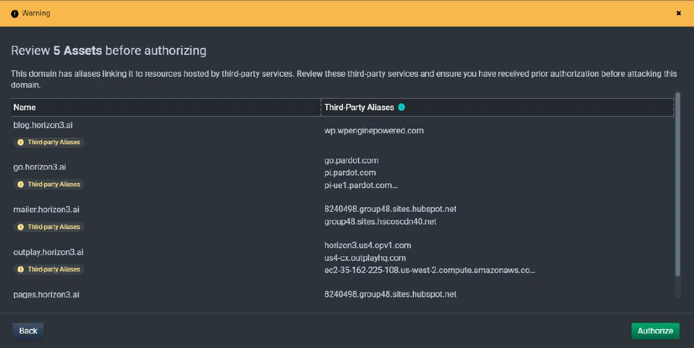Click the wp.wpenginepowered.com alias
The height and width of the screenshot is (348, 694).
[x=374, y=130]
